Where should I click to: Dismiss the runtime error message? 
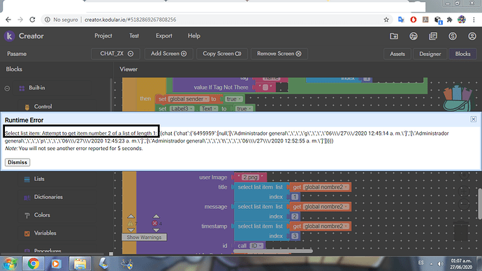(17, 162)
